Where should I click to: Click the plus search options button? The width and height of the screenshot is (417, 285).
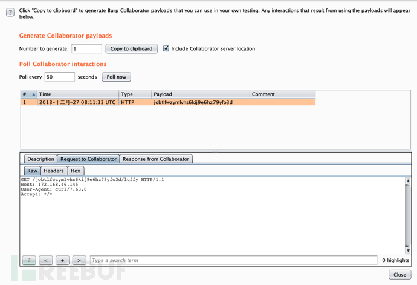[62, 260]
